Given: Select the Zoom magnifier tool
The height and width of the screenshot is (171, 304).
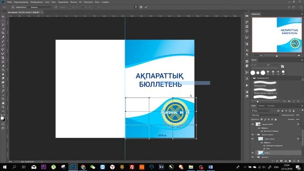Looking at the screenshot, I should click(x=3, y=107).
